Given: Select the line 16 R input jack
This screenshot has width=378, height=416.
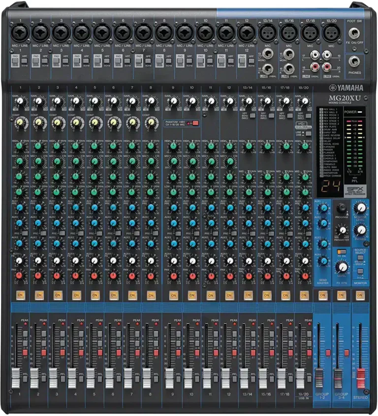Looking at the screenshot, I should (289, 69).
